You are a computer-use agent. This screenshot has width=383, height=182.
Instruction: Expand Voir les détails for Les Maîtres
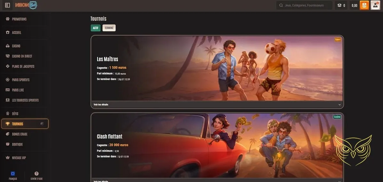pos(101,105)
